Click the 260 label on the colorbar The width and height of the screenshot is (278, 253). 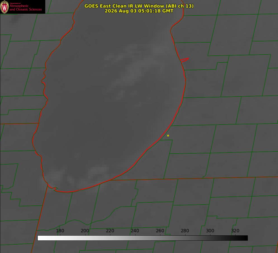point(160,231)
